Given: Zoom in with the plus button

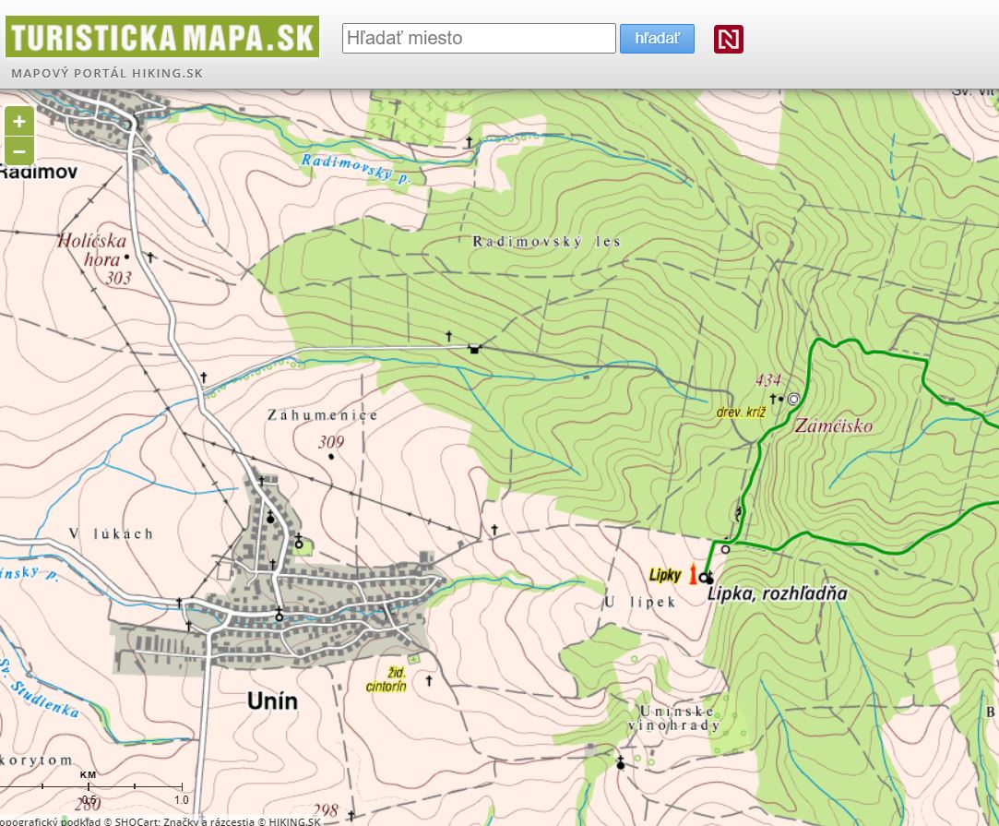Looking at the screenshot, I should pyautogui.click(x=19, y=121).
